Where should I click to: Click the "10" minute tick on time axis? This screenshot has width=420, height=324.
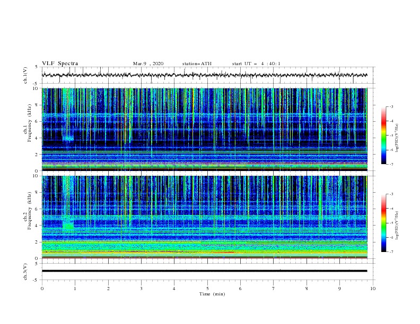pyautogui.click(x=373, y=289)
